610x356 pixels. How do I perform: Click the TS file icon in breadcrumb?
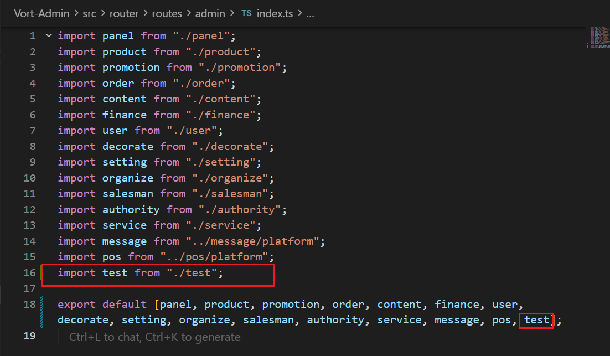pos(246,13)
